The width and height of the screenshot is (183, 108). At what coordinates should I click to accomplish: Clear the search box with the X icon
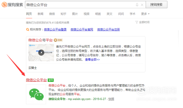142,5
